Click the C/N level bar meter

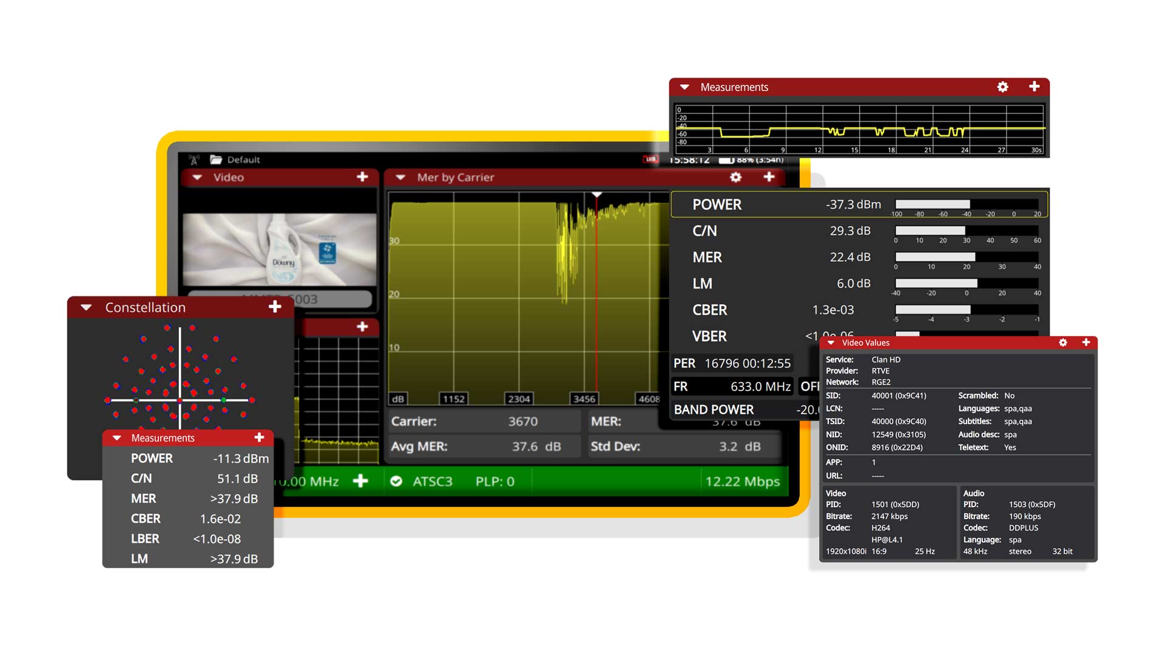pos(967,230)
